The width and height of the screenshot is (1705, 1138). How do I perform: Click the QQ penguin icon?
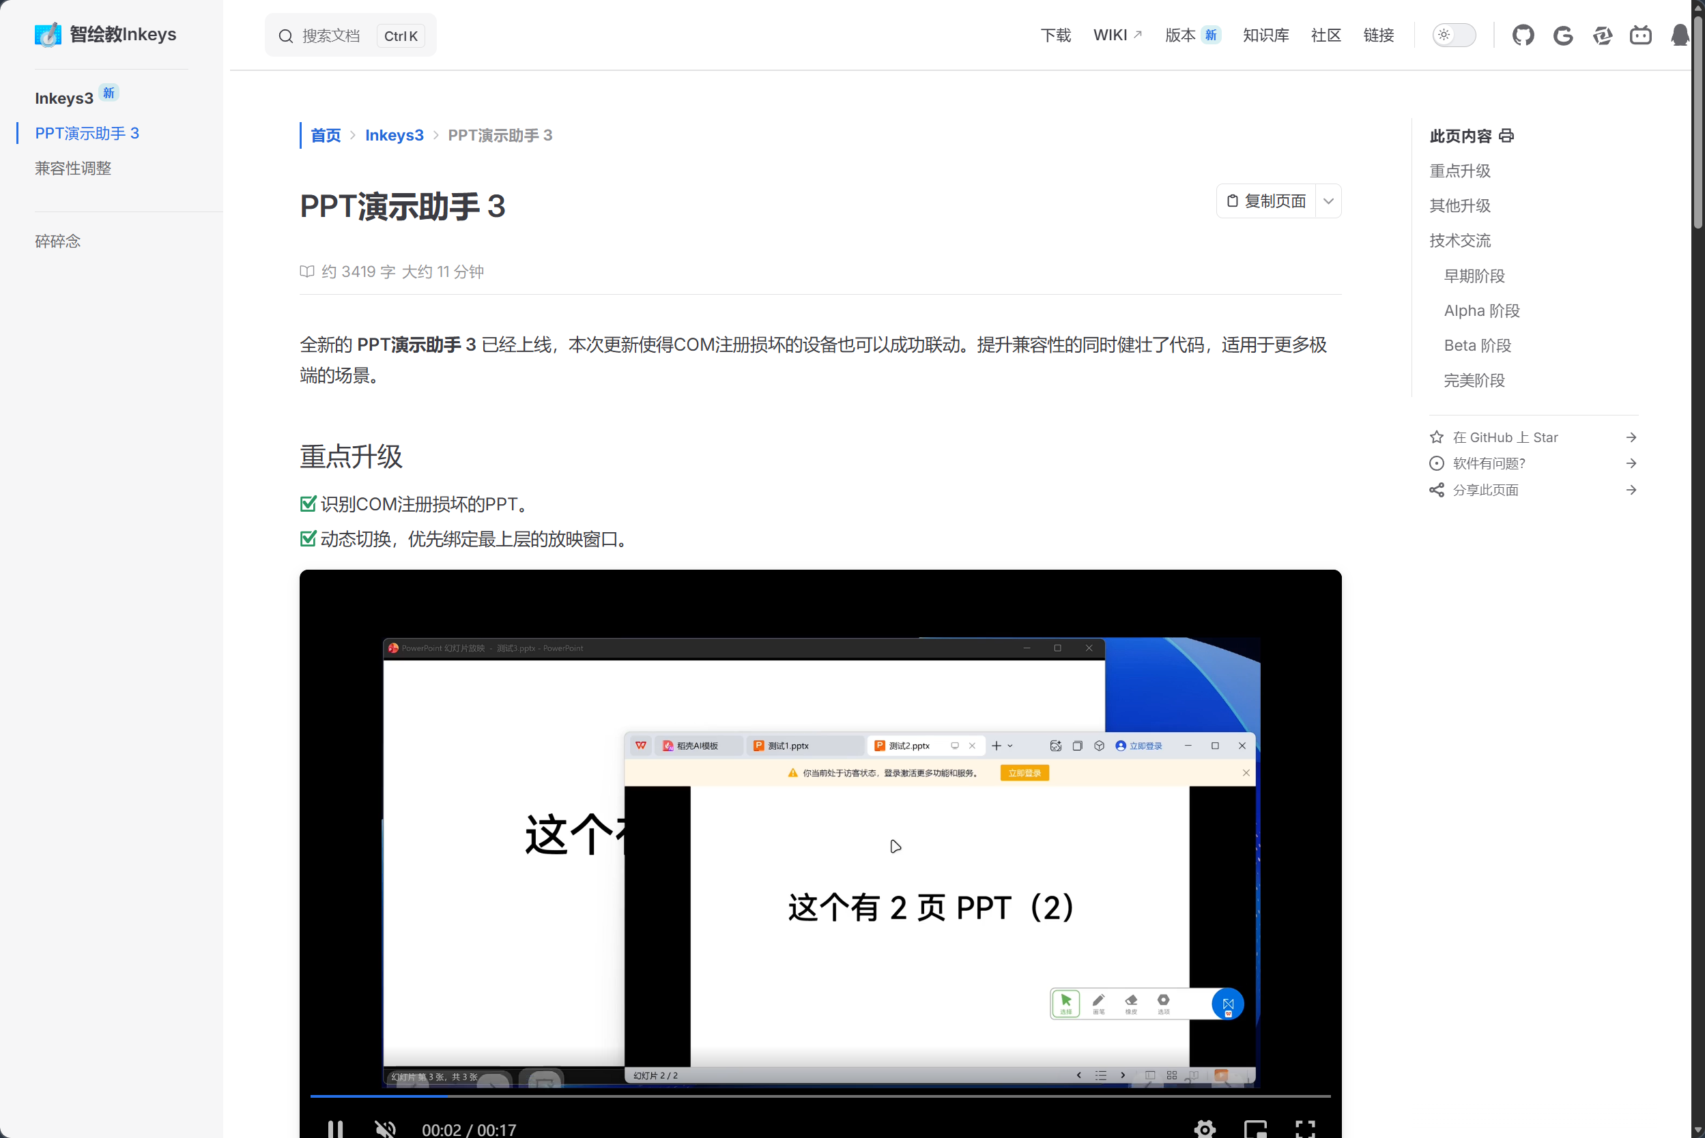coord(1680,35)
